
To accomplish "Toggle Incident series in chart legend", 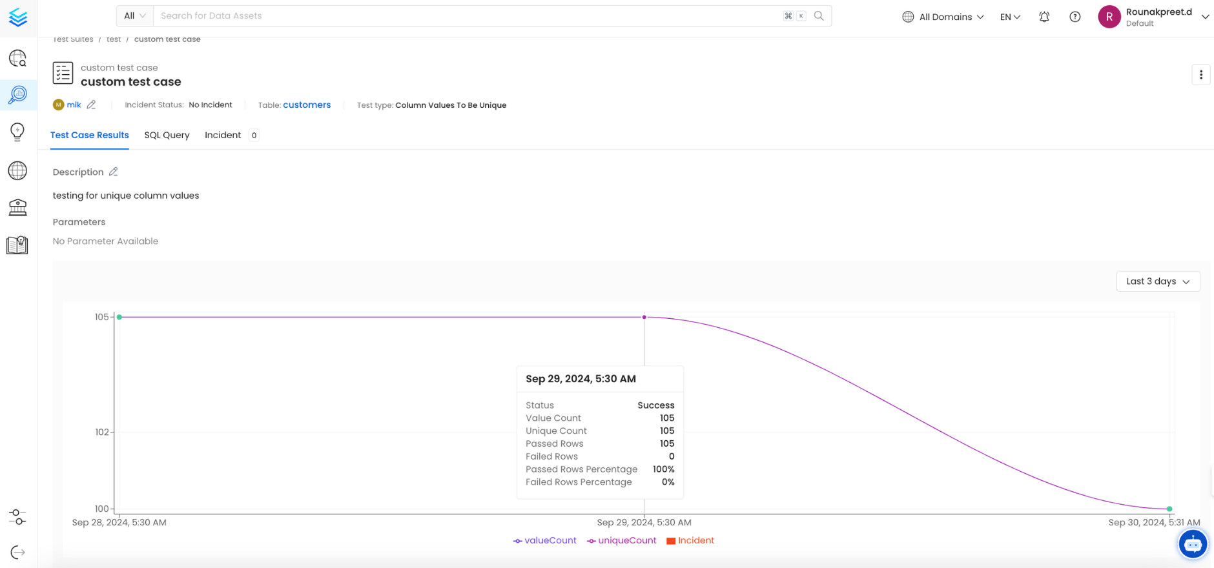I will (690, 540).
